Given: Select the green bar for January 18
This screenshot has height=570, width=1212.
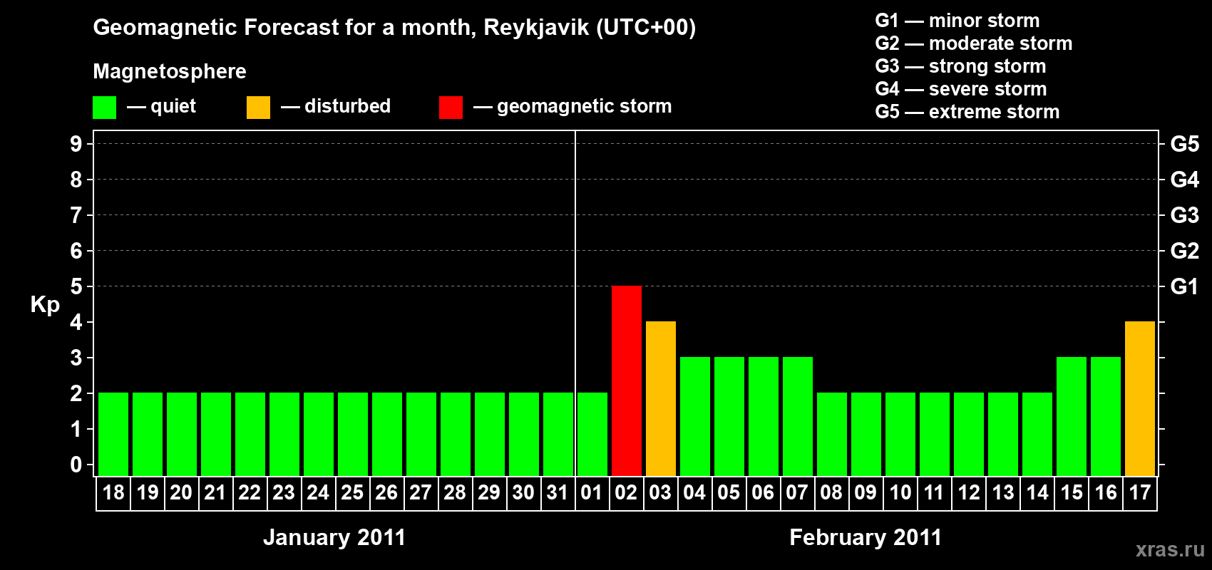Looking at the screenshot, I should (113, 434).
